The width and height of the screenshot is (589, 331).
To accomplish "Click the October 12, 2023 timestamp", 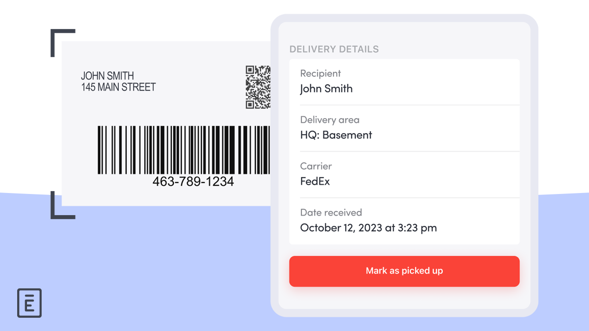I will (x=368, y=227).
